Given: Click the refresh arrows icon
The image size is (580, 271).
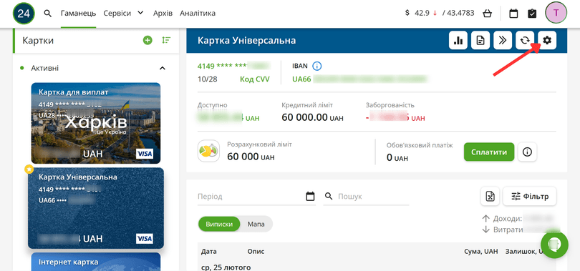Looking at the screenshot, I should pos(525,40).
